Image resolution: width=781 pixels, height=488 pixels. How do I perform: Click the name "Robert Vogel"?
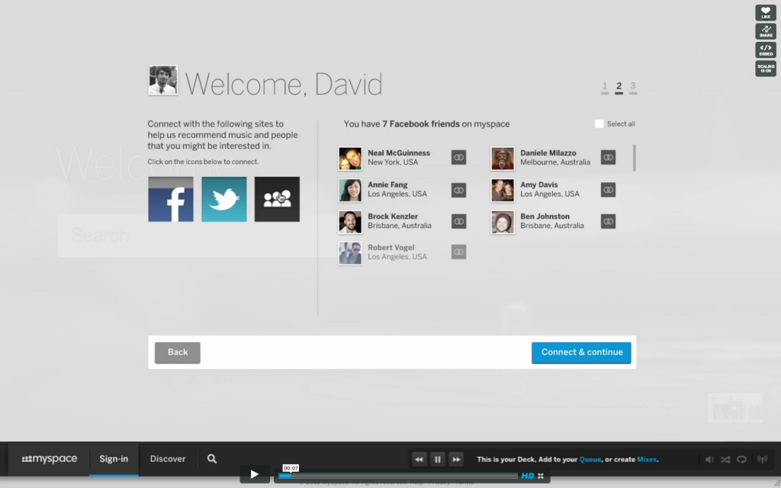tap(391, 248)
